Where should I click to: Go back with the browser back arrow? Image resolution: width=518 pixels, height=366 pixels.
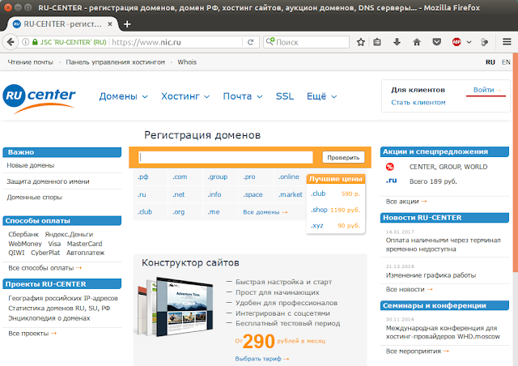pos(11,42)
